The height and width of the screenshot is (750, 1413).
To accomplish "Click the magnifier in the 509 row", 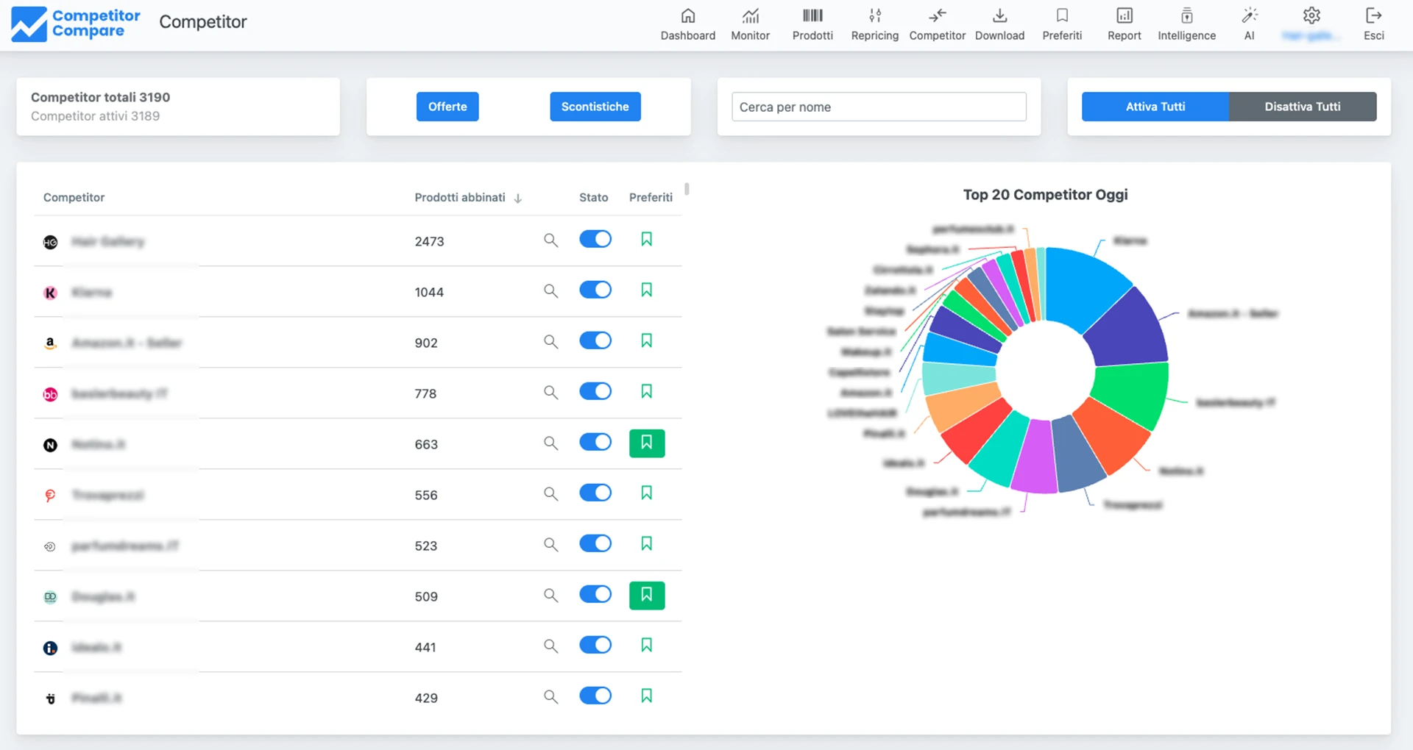I will click(550, 596).
